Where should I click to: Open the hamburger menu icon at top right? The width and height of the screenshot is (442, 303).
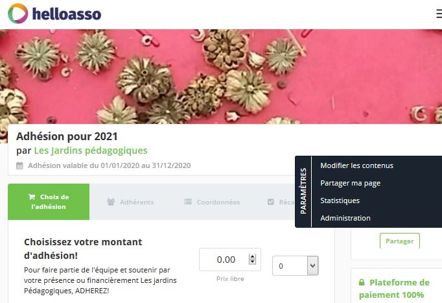439,14
